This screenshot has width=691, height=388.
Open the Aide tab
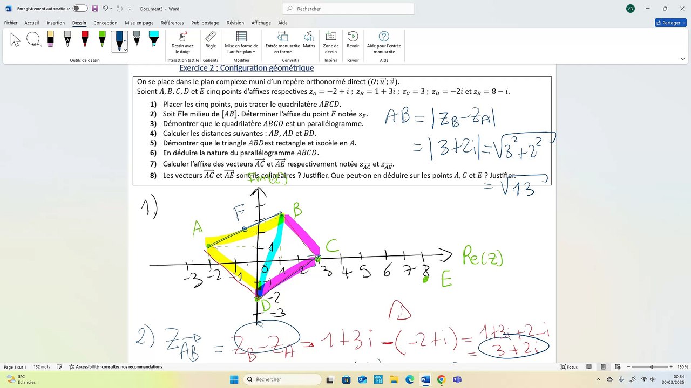point(283,23)
